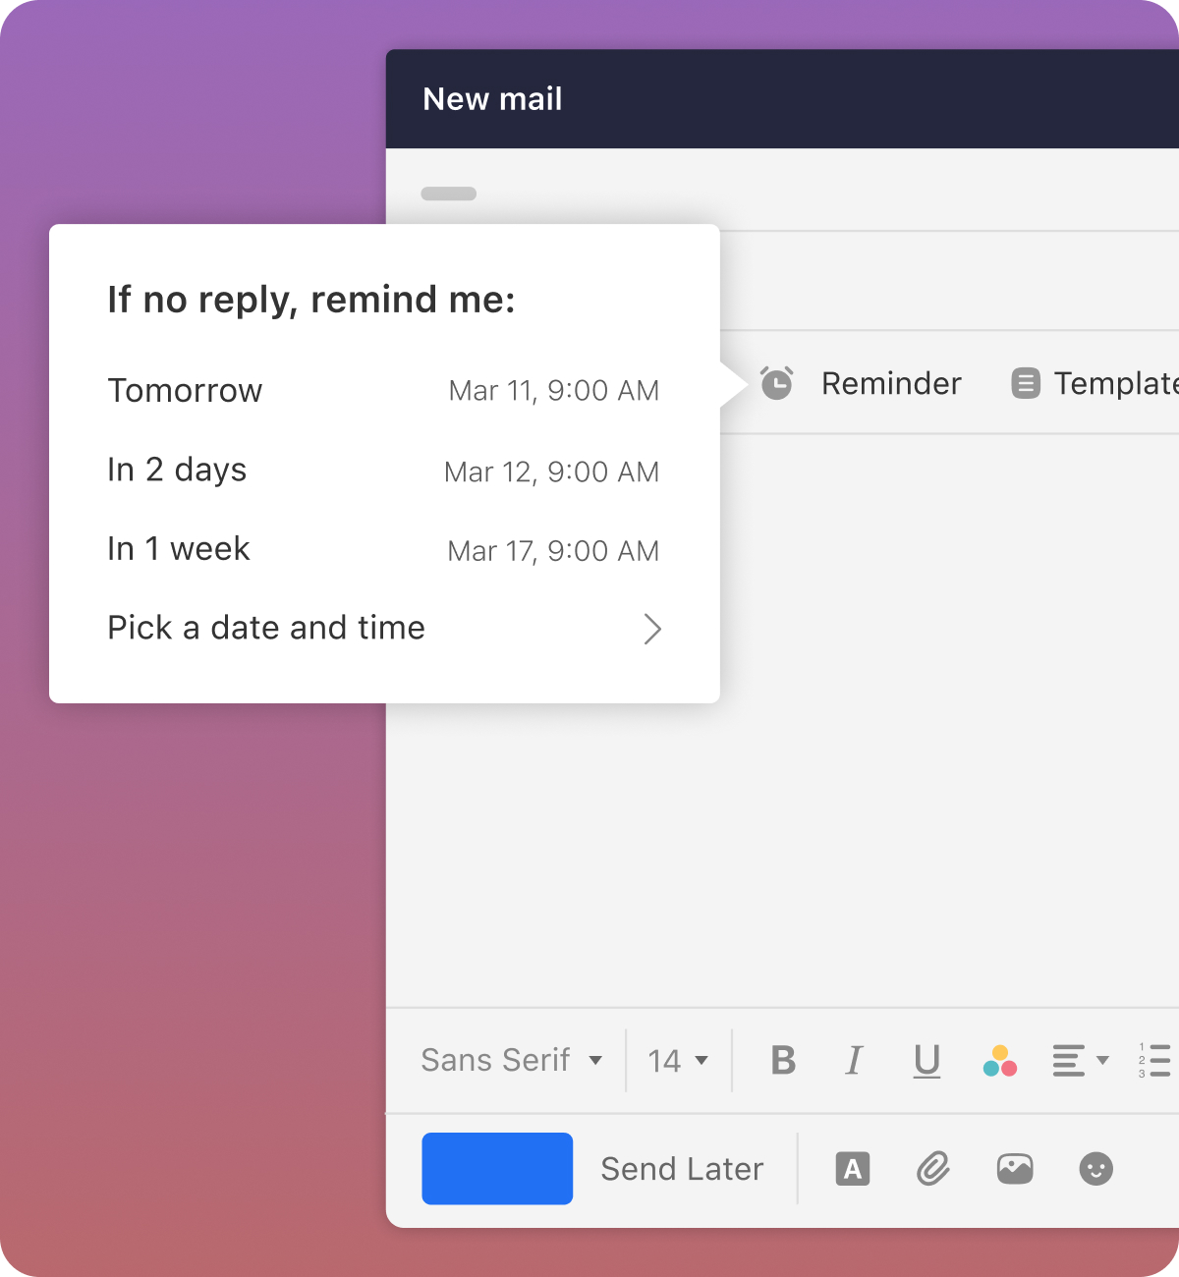Open the Sans Serif font dropdown
1179x1277 pixels.
[x=512, y=1061]
